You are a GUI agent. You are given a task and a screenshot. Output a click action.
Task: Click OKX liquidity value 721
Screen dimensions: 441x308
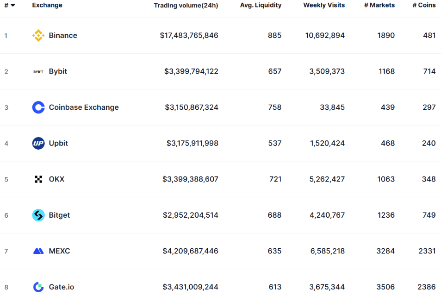click(275, 179)
